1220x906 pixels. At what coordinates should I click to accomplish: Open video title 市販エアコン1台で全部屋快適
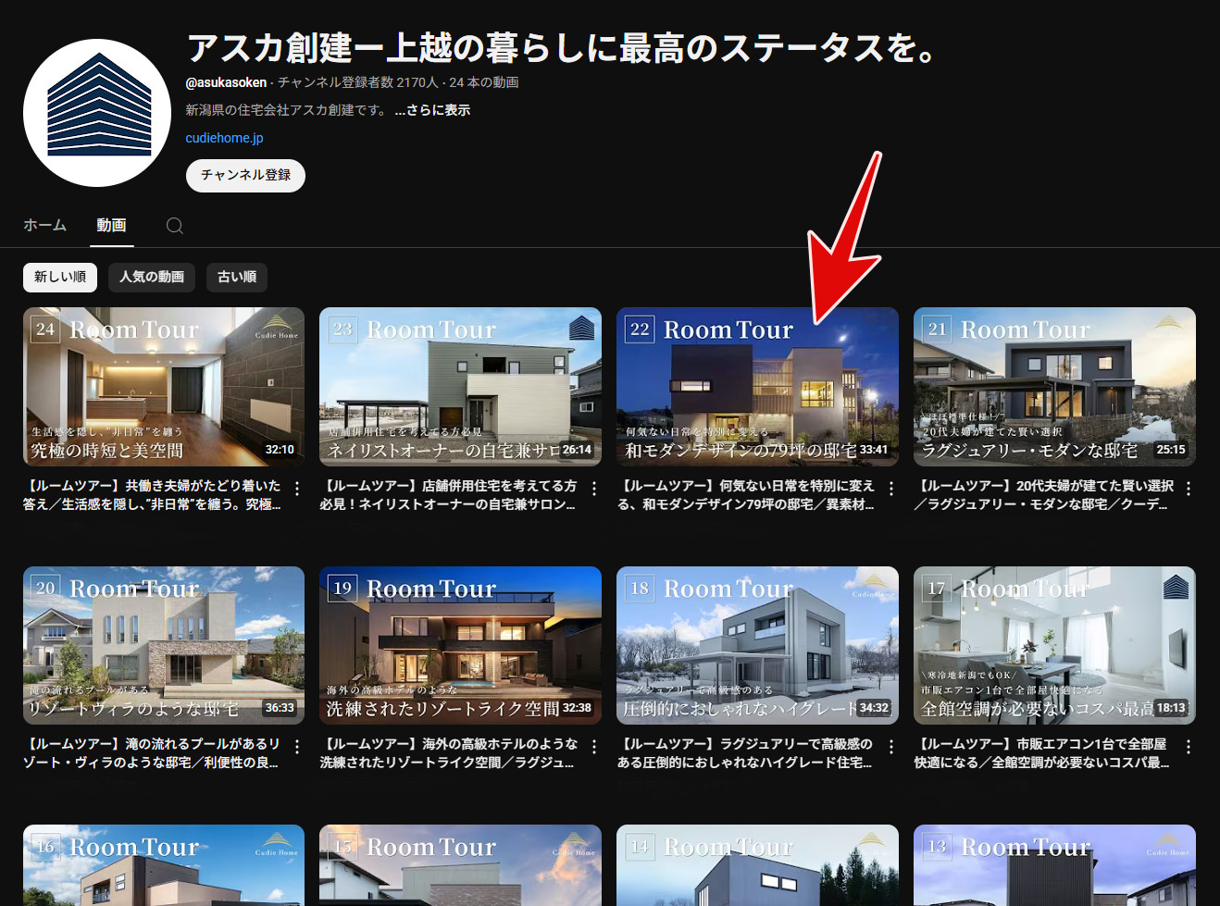pos(1043,753)
